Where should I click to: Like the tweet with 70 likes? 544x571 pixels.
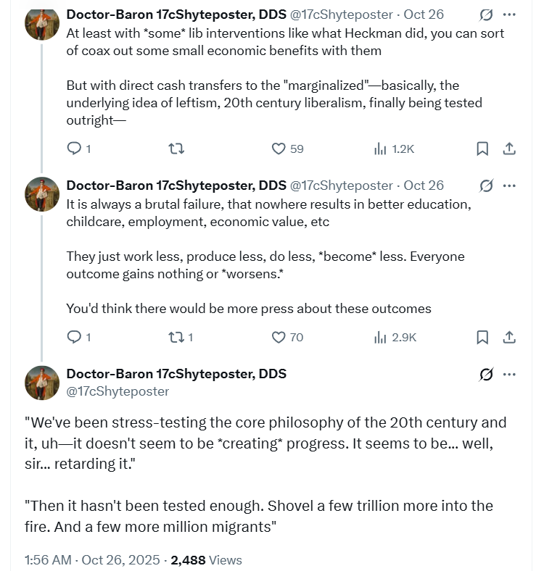click(x=279, y=337)
